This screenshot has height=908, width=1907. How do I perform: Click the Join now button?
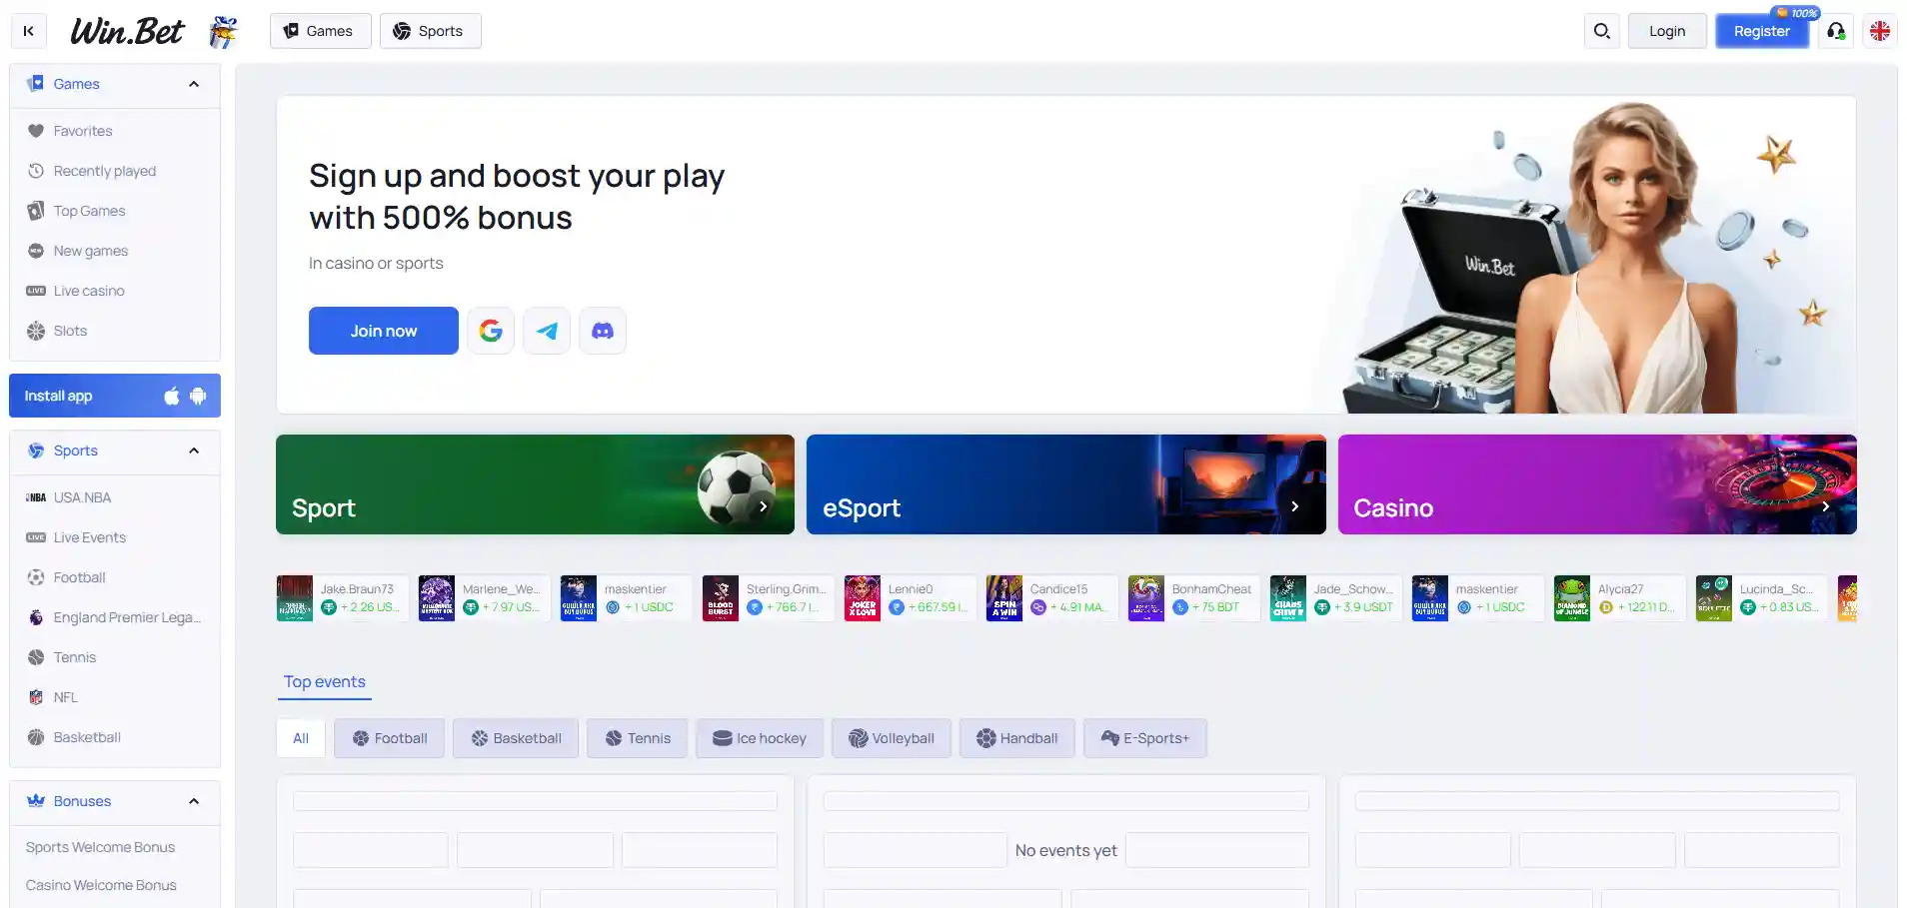(x=384, y=331)
